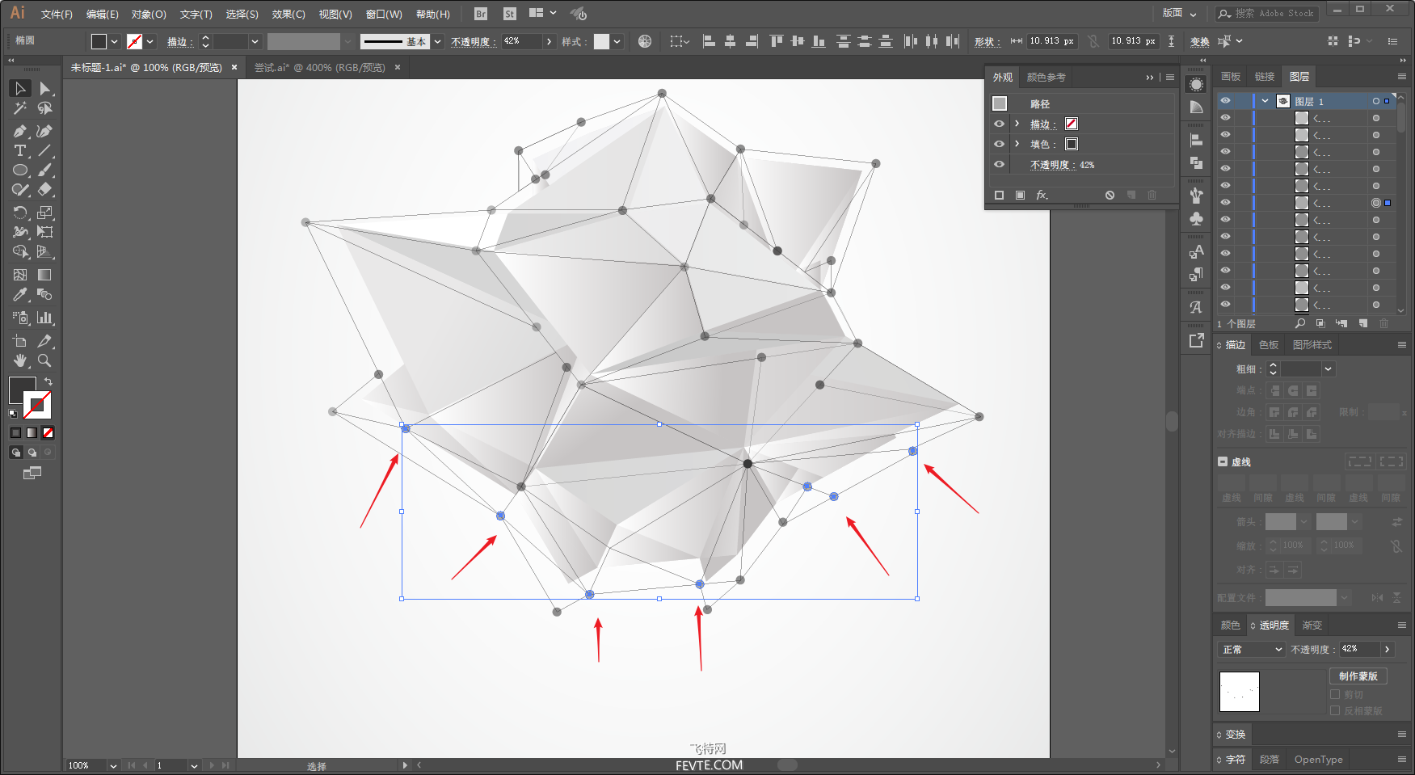
Task: Select the Pen tool
Action: click(20, 131)
